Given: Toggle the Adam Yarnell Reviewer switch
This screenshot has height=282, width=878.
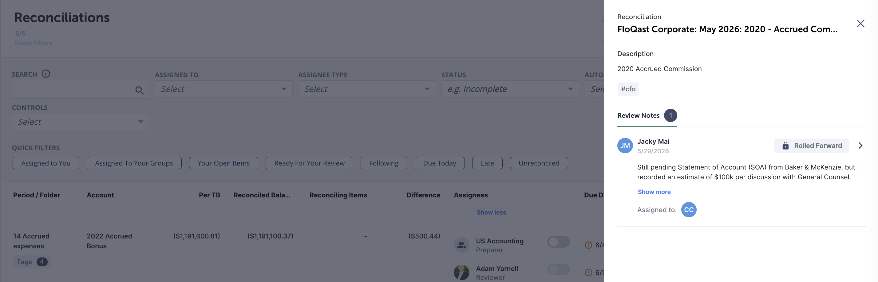Looking at the screenshot, I should [558, 269].
